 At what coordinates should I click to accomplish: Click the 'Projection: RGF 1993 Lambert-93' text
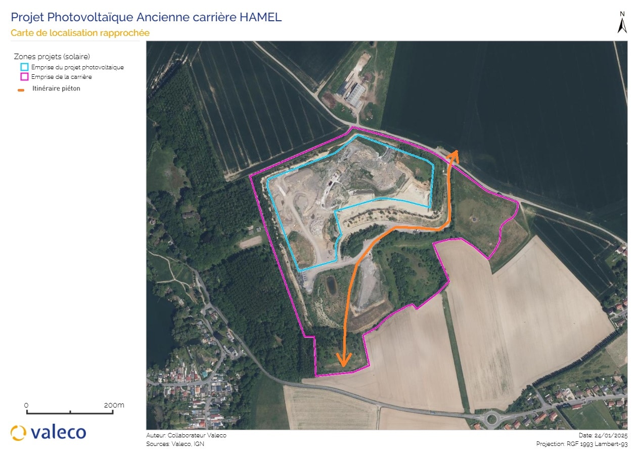point(582,444)
